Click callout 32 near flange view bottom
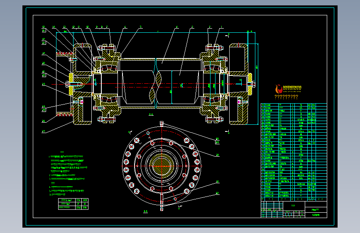 (x=217, y=193)
